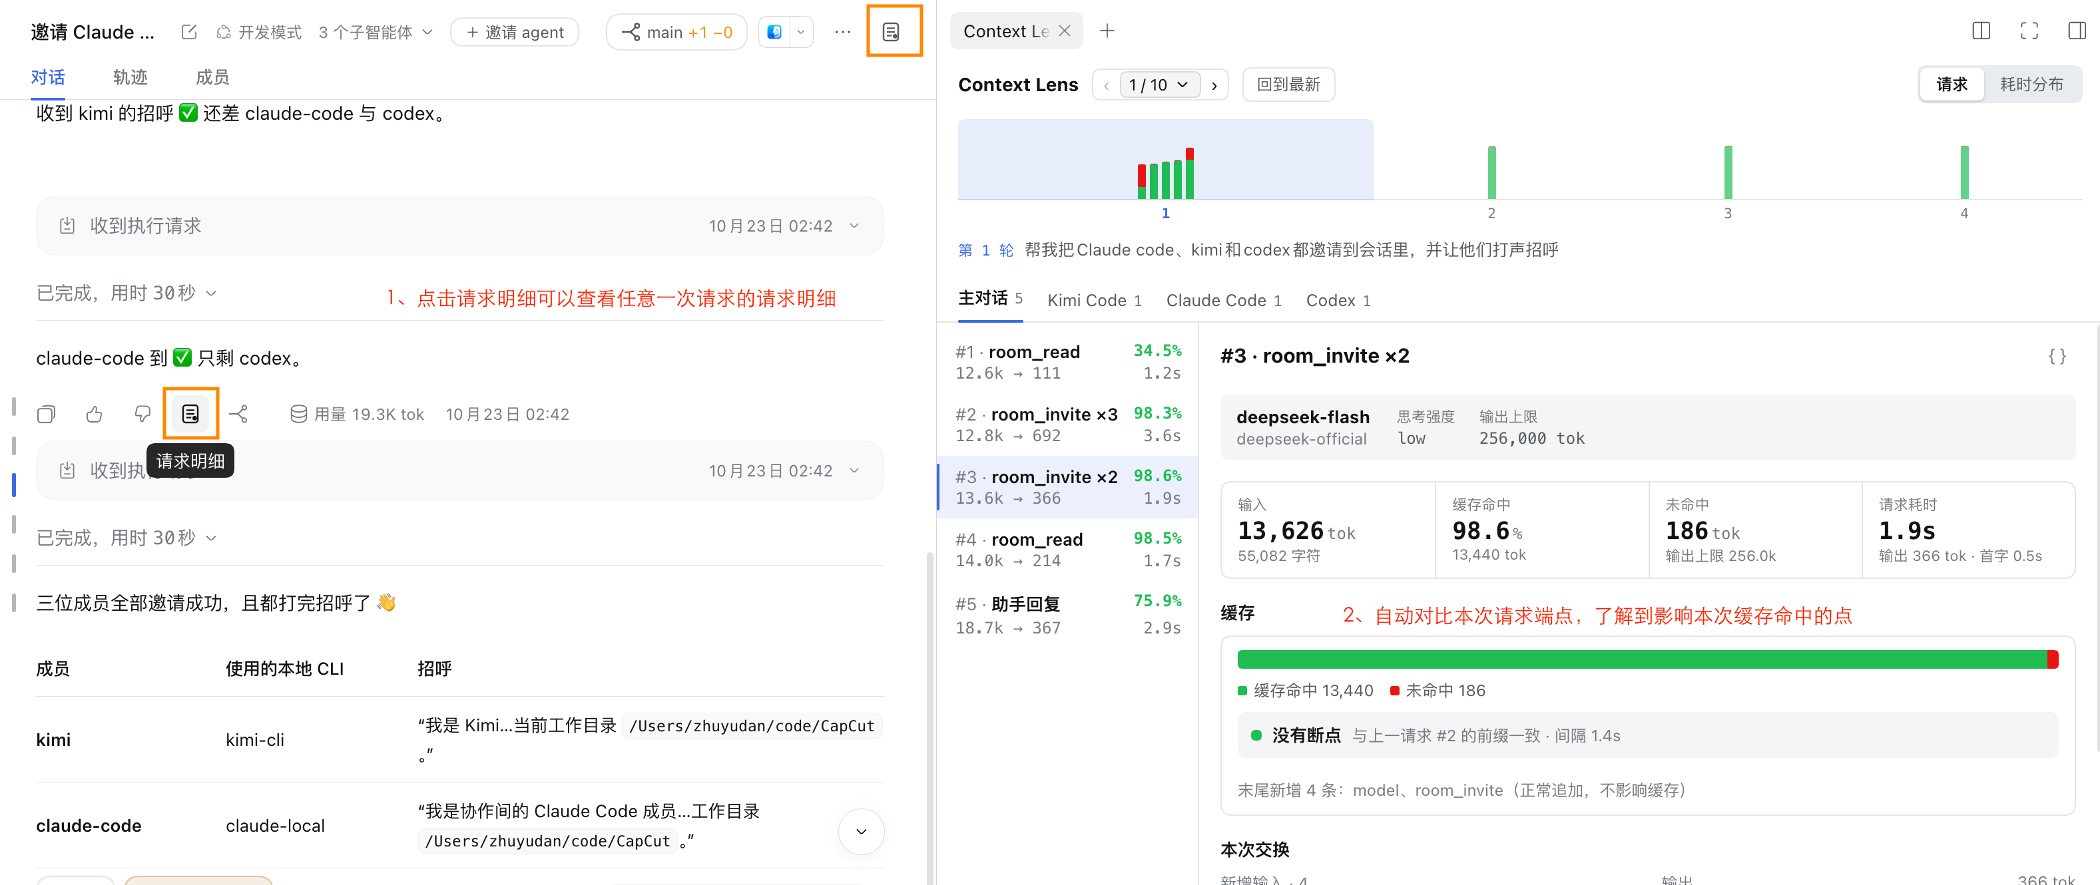Expand first 收到执行请求 card chevron
This screenshot has height=885, width=2100.
coord(854,226)
